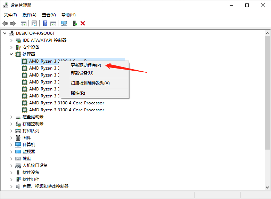Image resolution: width=271 pixels, height=199 pixels.
Task: Click the scrollbar down arrow
Action: (267, 188)
